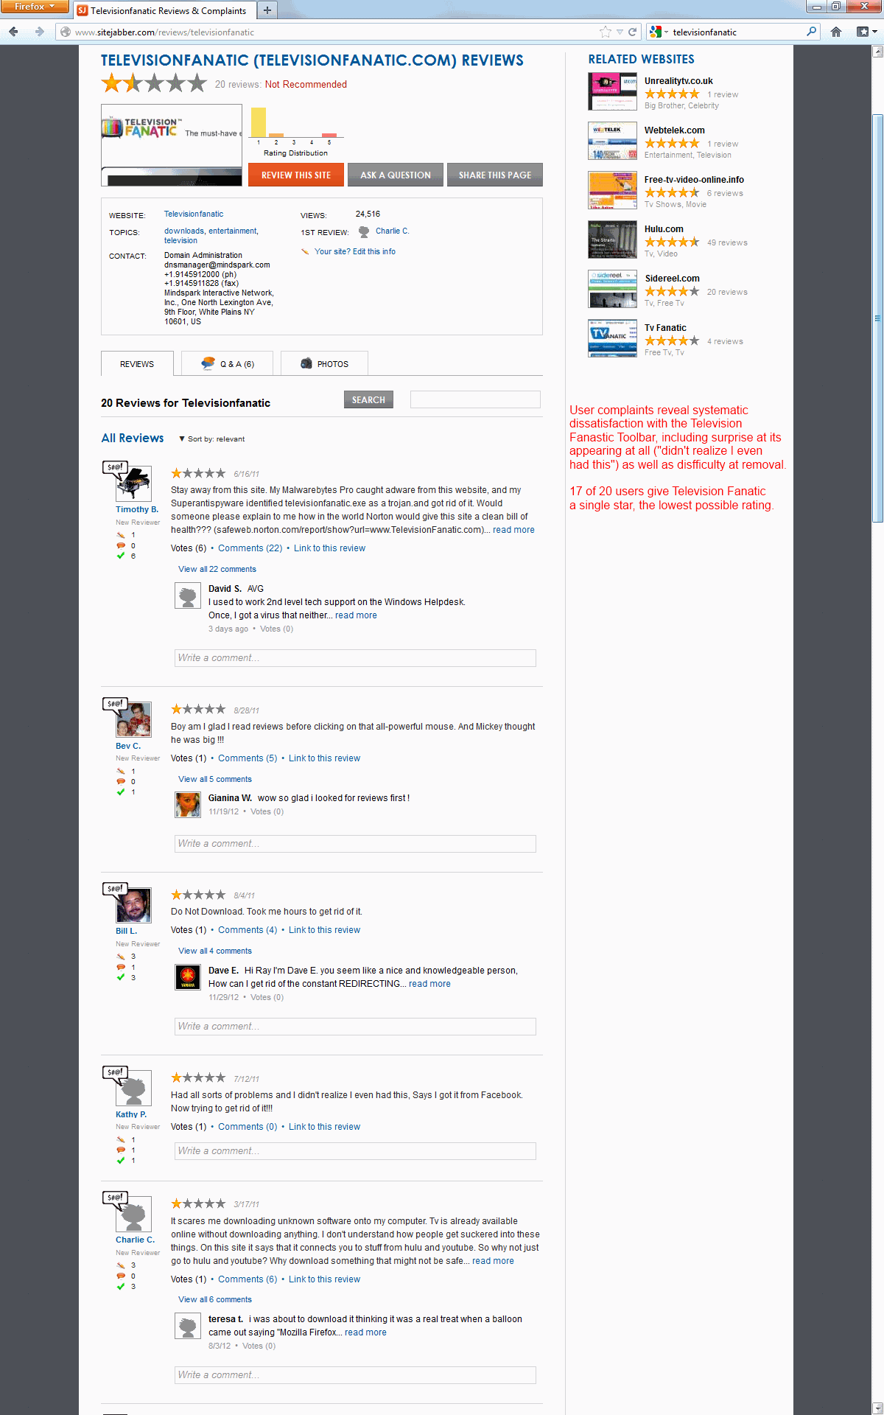Click the browser URL address bar

335,32
